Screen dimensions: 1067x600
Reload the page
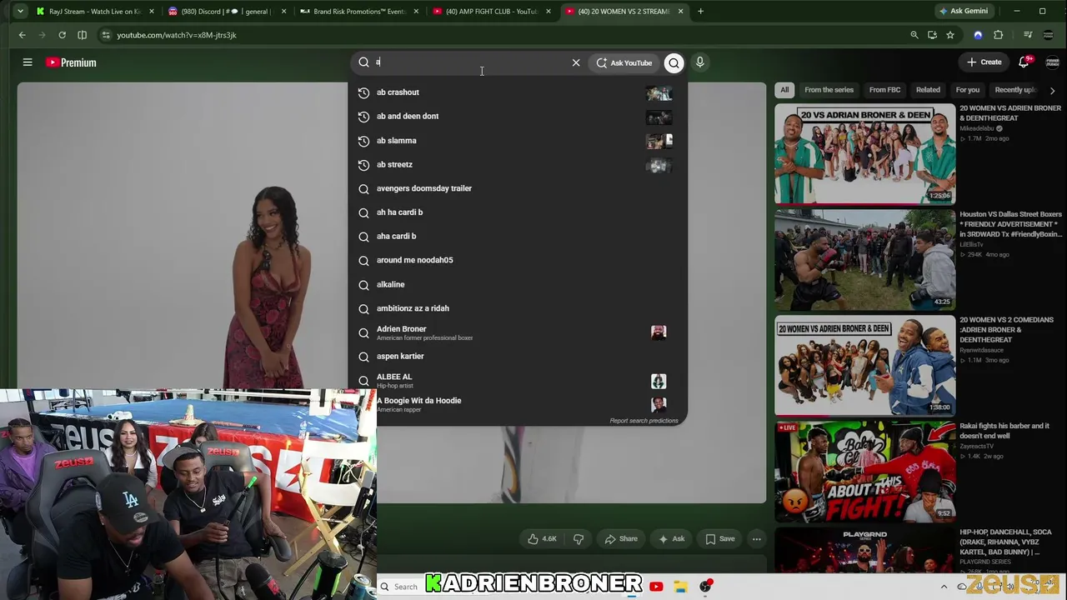pyautogui.click(x=62, y=35)
